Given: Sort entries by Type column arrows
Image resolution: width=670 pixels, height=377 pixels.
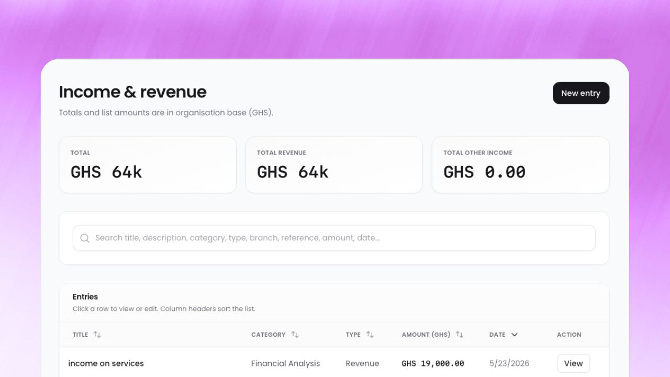Looking at the screenshot, I should coord(370,335).
